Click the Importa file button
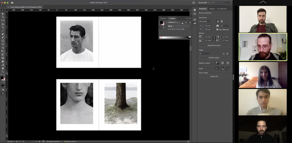This screenshot has height=143, width=292. click(x=214, y=76)
